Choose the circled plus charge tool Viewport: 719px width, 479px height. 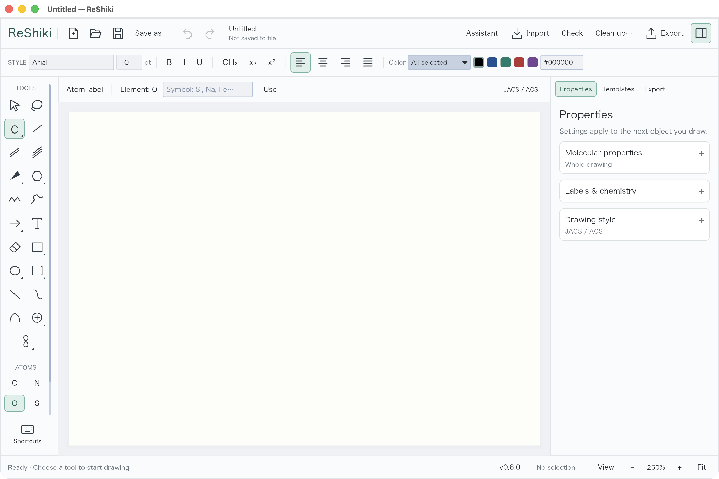tap(37, 318)
